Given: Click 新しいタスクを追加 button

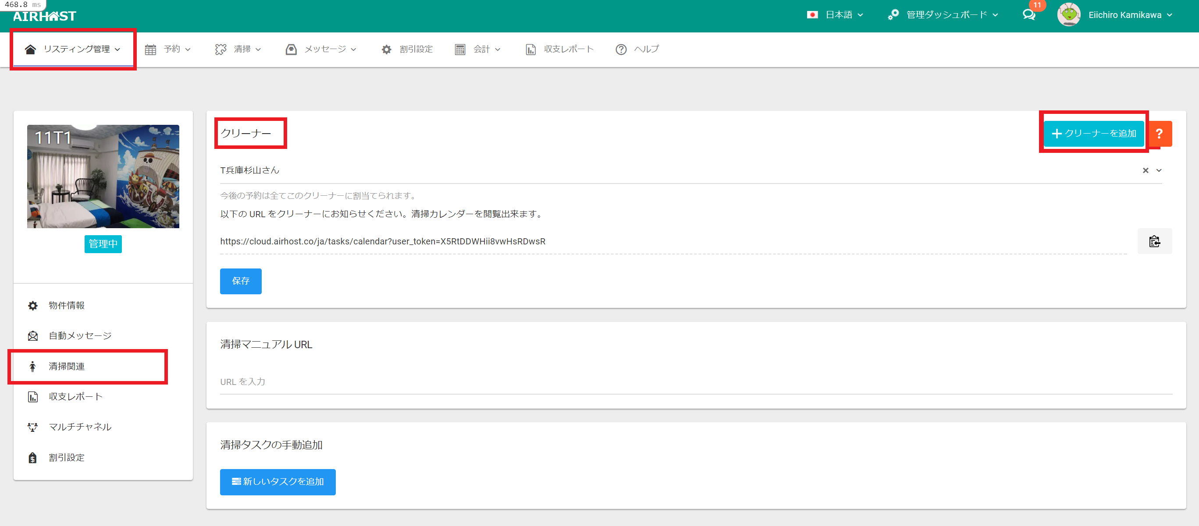Looking at the screenshot, I should click(278, 482).
